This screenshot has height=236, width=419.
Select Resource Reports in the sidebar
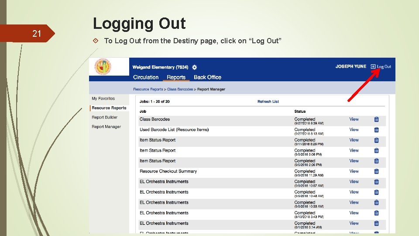pyautogui.click(x=109, y=108)
